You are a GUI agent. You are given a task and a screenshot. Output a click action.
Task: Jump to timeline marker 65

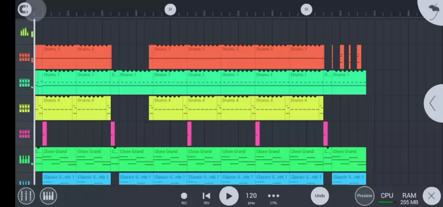(x=306, y=9)
